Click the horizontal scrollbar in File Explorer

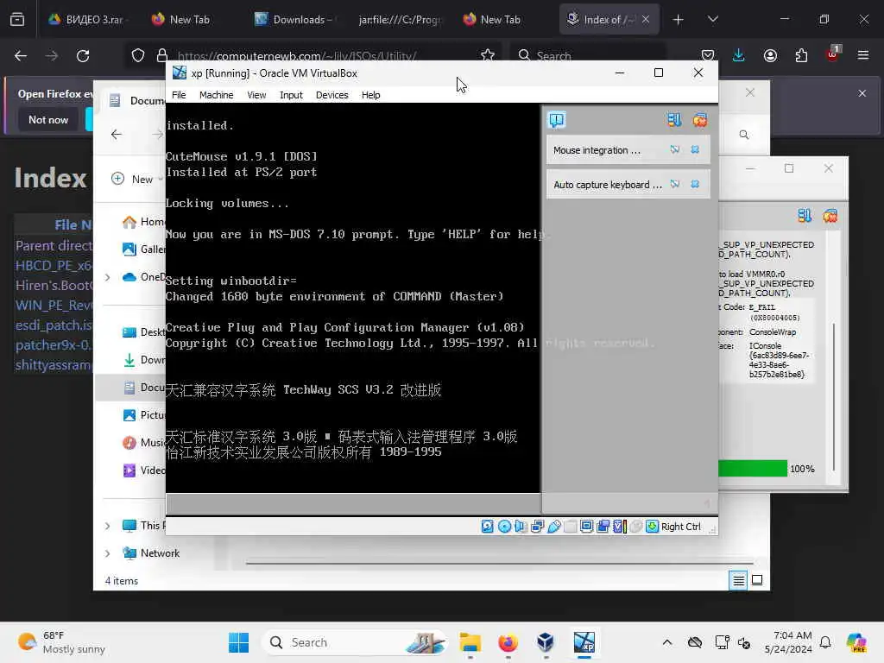[500, 563]
